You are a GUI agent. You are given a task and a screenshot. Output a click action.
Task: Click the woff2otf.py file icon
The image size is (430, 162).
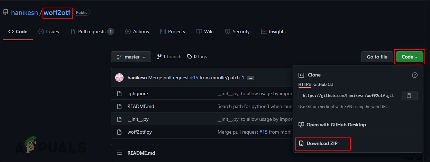pos(119,132)
